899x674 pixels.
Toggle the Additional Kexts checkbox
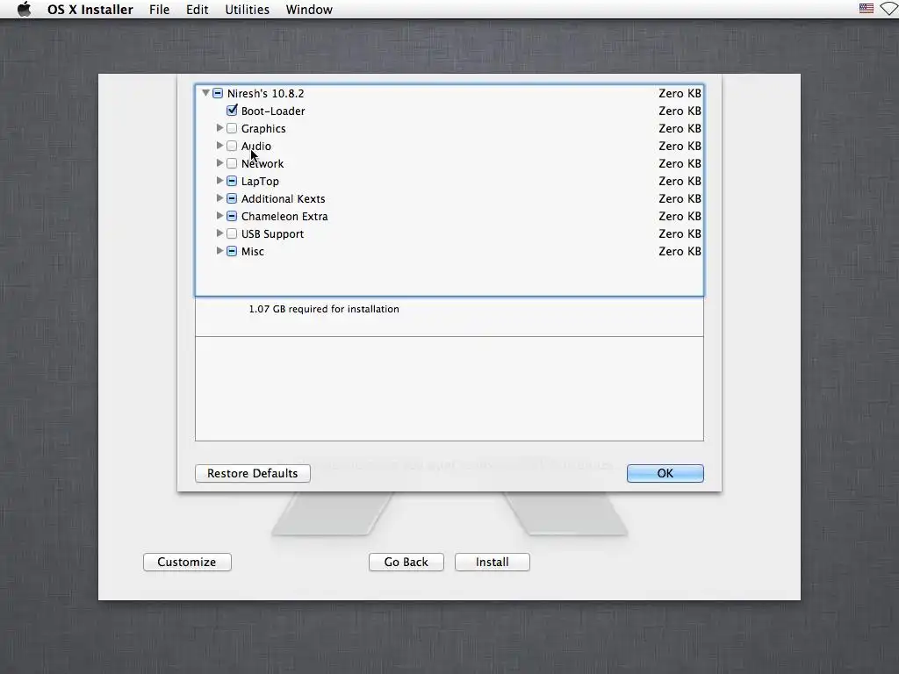(x=232, y=198)
